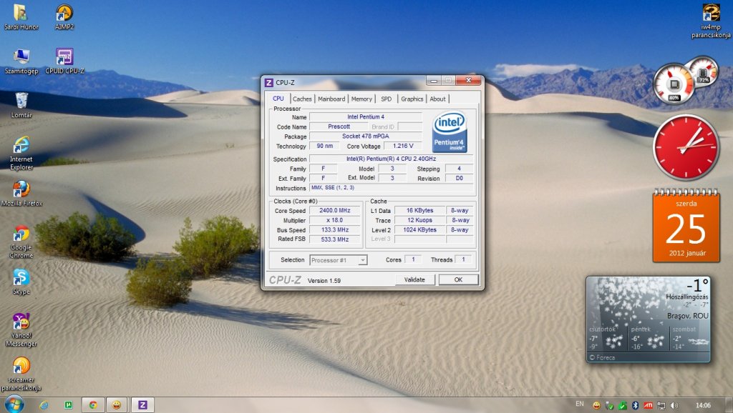This screenshot has height=413, width=733.
Task: Click the Rated FSB value 533.3 MHz
Action: pos(335,239)
